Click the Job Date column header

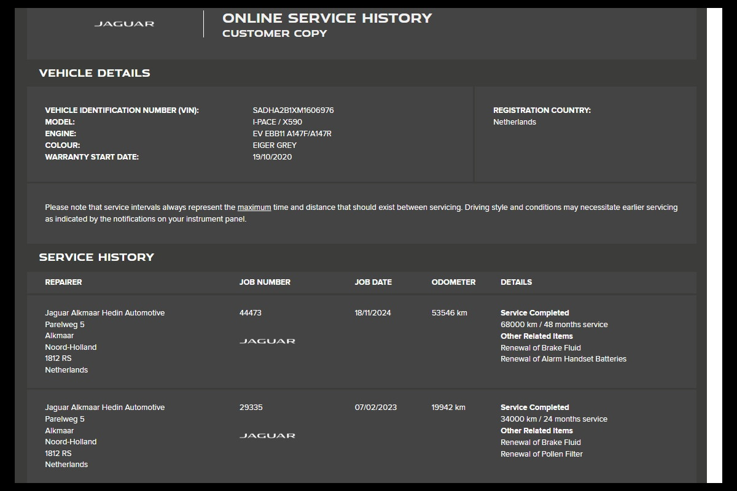pos(373,282)
